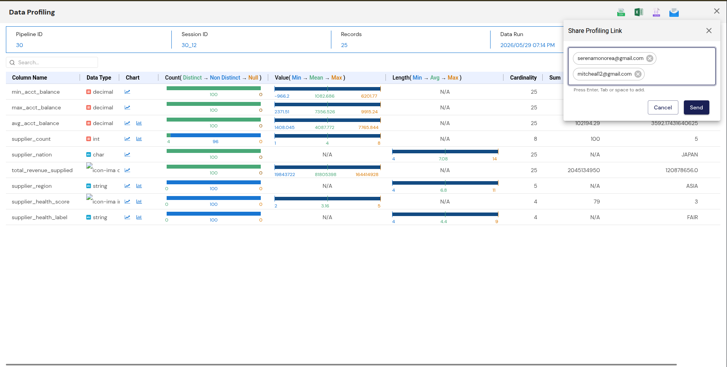Image resolution: width=727 pixels, height=367 pixels.
Task: Sort by Data Type header
Action: (x=99, y=78)
